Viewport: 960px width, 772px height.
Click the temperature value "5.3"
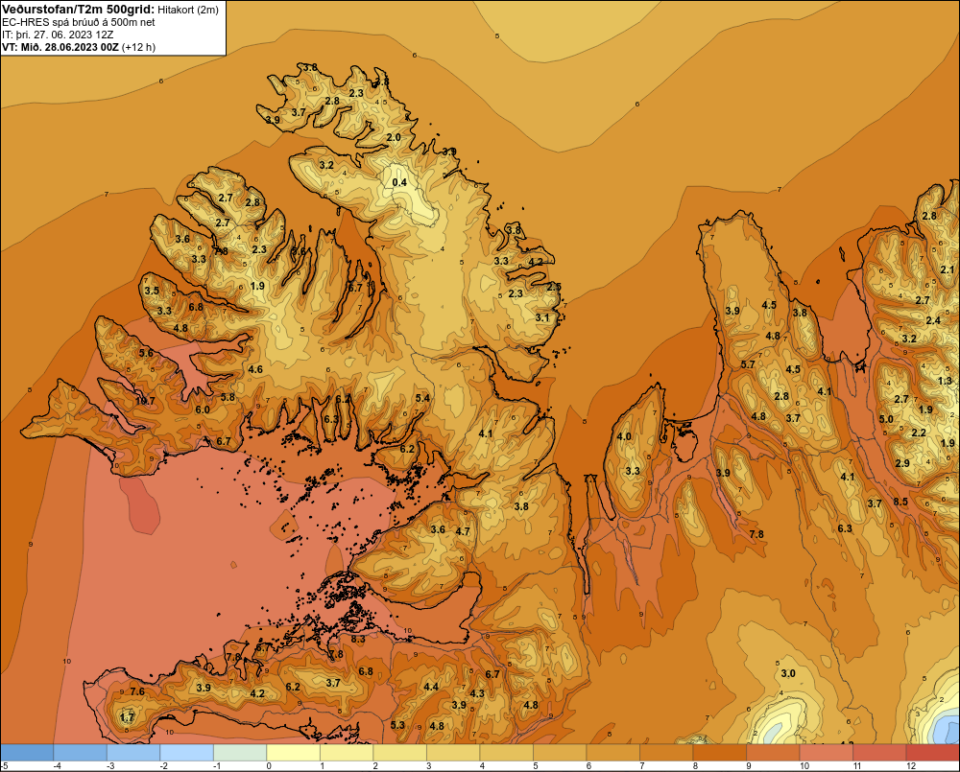[397, 725]
